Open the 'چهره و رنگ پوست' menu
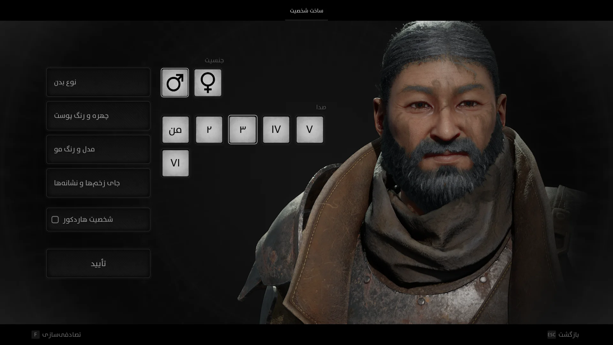 98,116
